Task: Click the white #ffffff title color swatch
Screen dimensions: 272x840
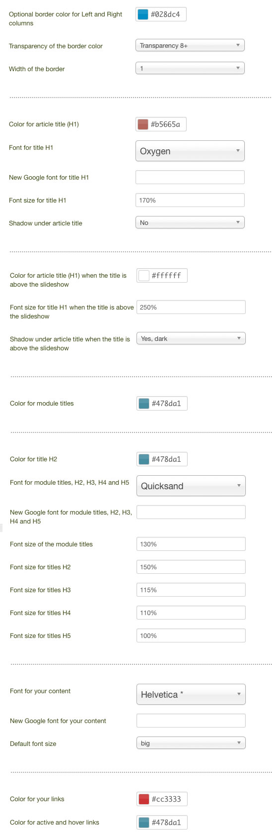Action: coord(144,276)
